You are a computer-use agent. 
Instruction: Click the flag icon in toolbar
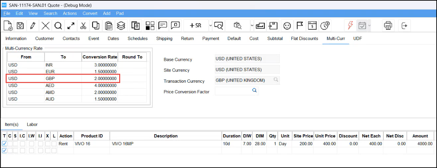(300, 25)
